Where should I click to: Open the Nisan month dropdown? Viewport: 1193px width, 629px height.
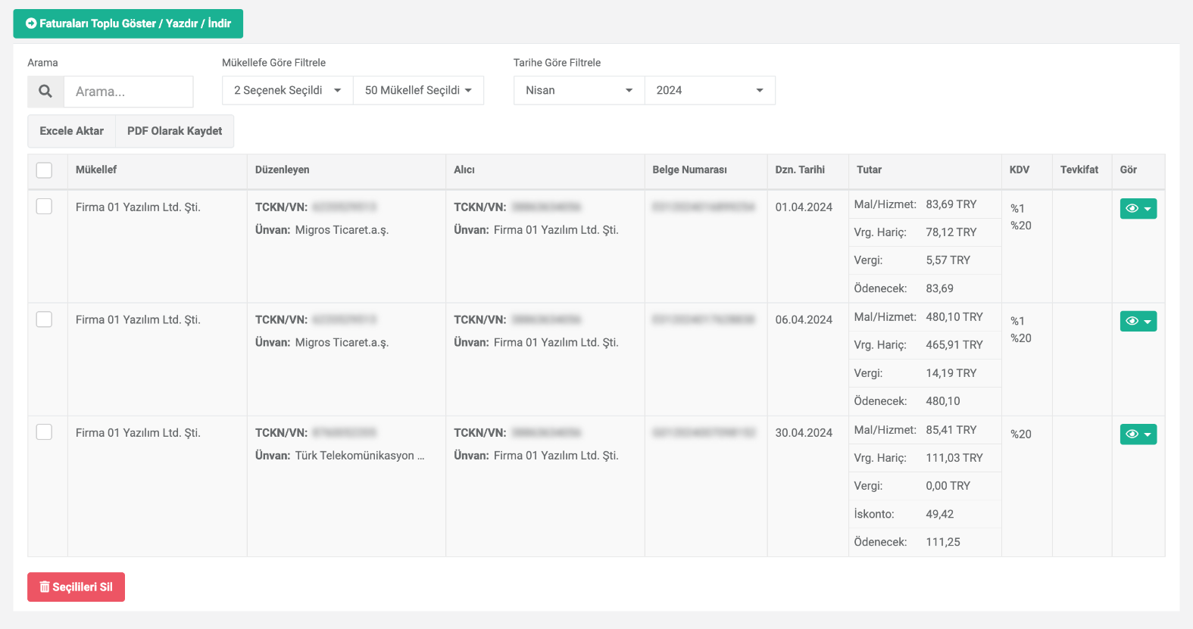coord(579,90)
